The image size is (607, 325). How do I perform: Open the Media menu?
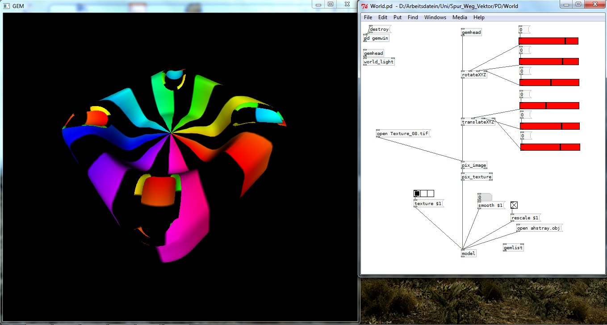pos(460,17)
